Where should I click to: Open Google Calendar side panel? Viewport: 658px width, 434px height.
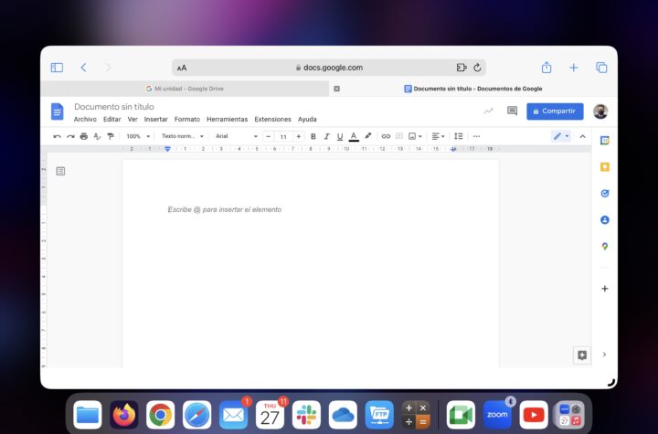point(605,141)
